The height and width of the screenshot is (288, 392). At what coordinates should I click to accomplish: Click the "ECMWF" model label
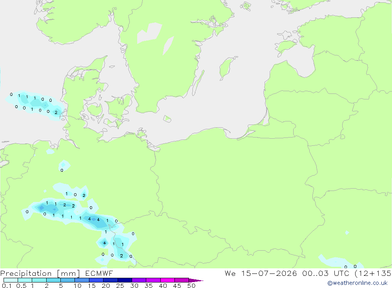[x=99, y=273]
